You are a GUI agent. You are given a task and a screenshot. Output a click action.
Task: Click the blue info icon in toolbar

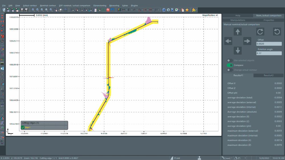164,10
